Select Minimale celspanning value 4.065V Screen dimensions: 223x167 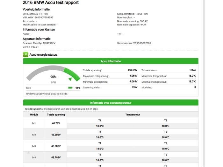[133, 81]
